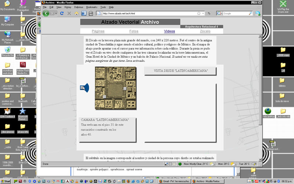The image size is (294, 184).
Task: Open My Computer desktop icon
Action: [x=7, y=20]
